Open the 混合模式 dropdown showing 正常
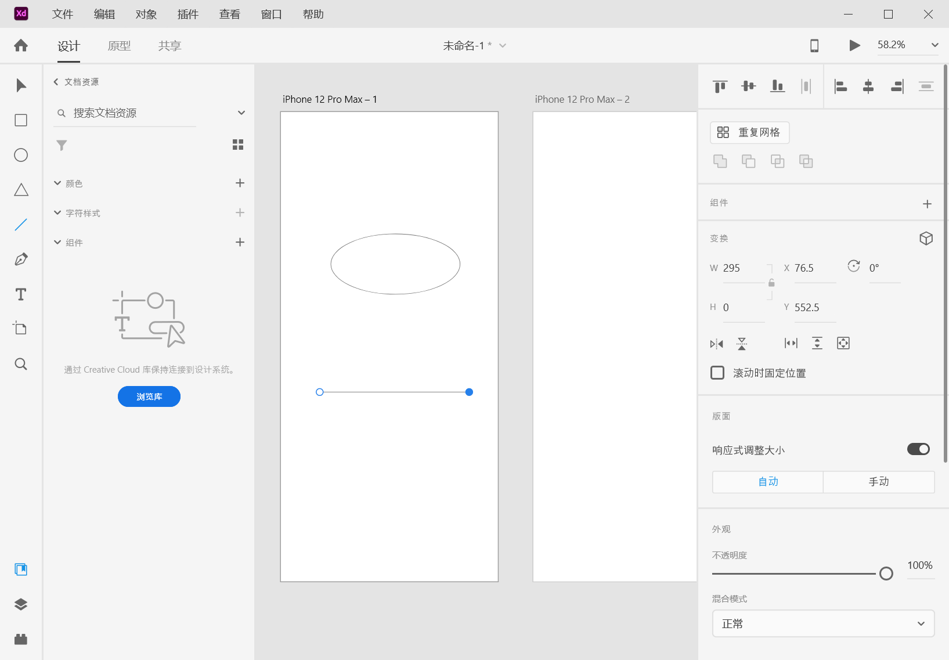The width and height of the screenshot is (949, 660). pyautogui.click(x=822, y=623)
